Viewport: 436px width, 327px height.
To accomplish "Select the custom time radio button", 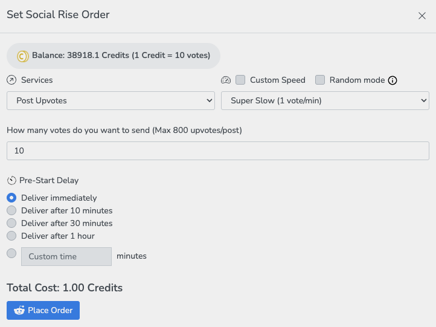I will (x=11, y=253).
